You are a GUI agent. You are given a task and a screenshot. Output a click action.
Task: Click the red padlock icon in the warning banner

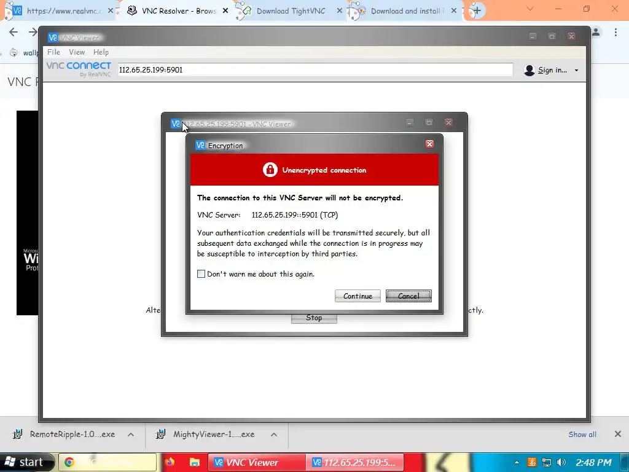click(270, 170)
